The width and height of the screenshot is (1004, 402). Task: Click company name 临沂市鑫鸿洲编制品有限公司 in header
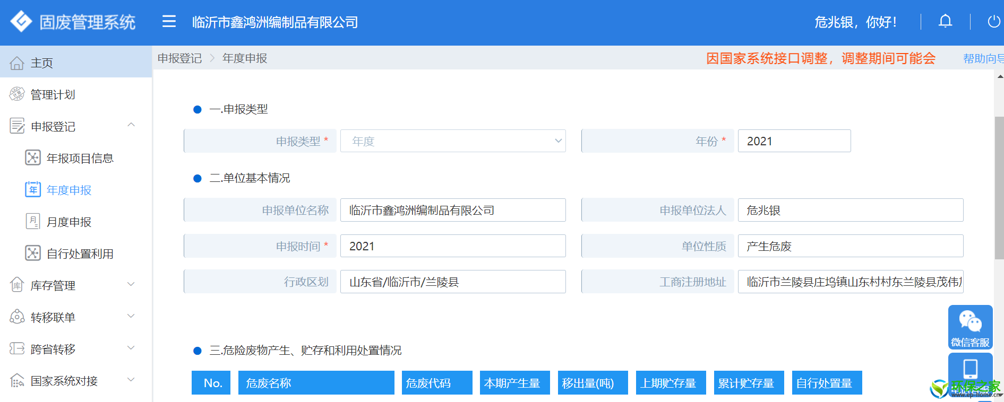[275, 22]
